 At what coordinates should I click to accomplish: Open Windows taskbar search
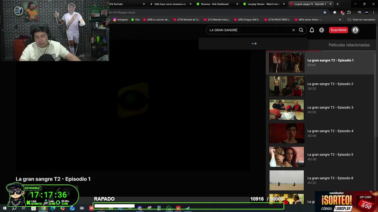click(14, 208)
